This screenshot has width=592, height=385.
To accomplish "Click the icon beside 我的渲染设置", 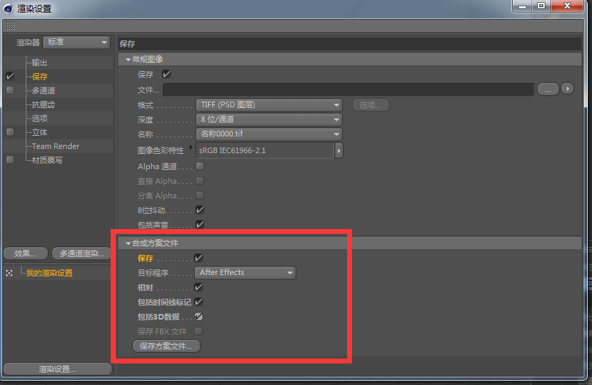I will click(10, 273).
